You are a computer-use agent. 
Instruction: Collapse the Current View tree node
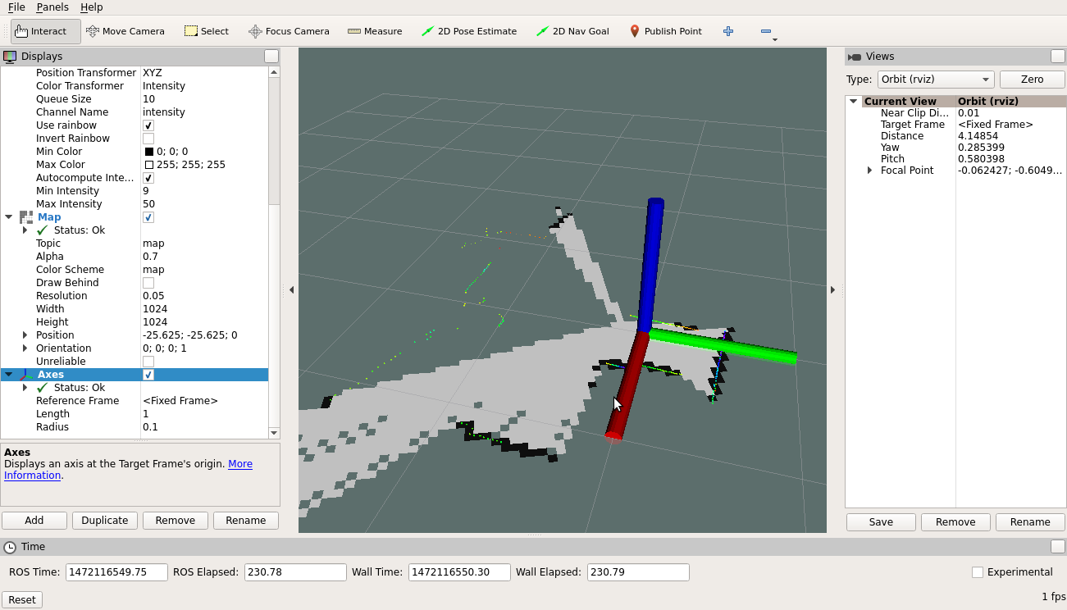pos(854,102)
